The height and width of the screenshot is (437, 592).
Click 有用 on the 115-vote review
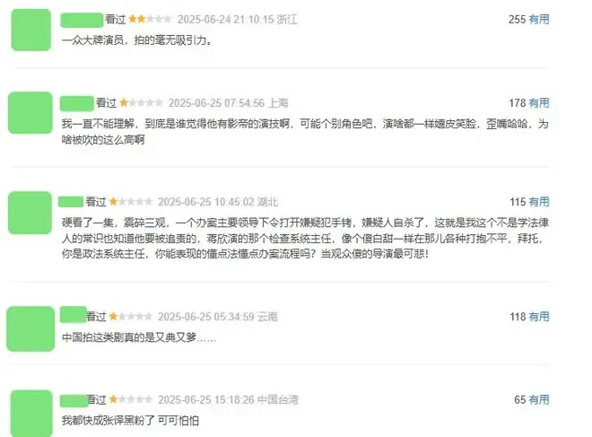pyautogui.click(x=539, y=202)
